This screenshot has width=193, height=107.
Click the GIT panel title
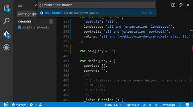click(20, 6)
